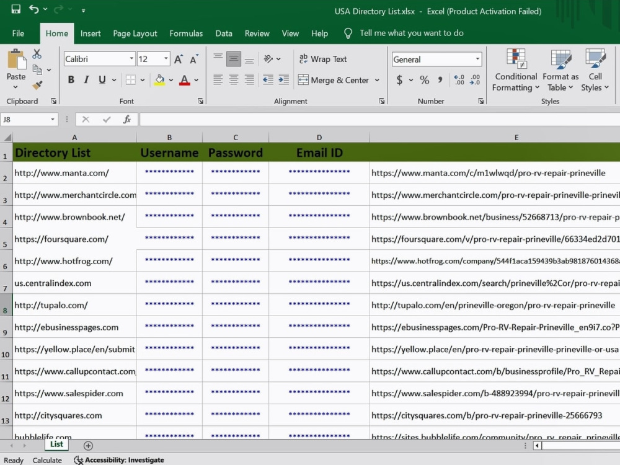This screenshot has height=465, width=620.
Task: Open the Help tab
Action: pos(319,33)
